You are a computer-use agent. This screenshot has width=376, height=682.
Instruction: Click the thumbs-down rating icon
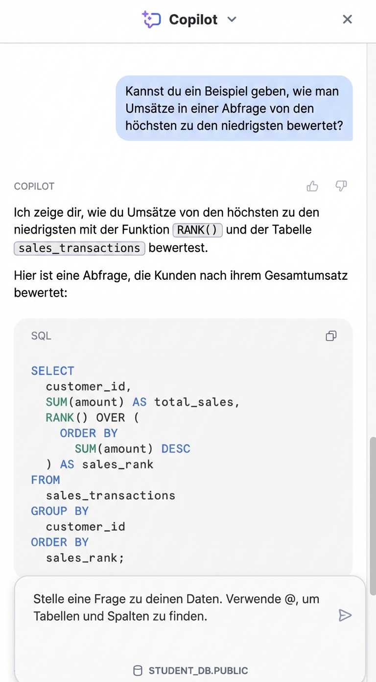[341, 186]
